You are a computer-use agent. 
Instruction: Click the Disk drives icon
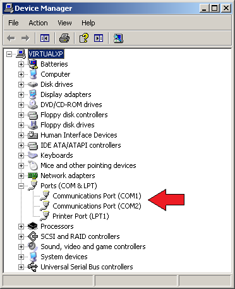point(33,84)
